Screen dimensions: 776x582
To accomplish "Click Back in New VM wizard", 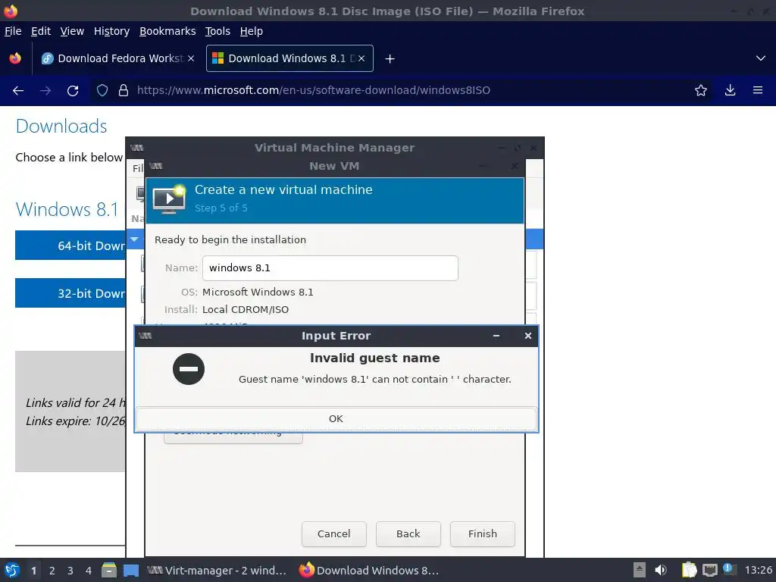I will (408, 534).
